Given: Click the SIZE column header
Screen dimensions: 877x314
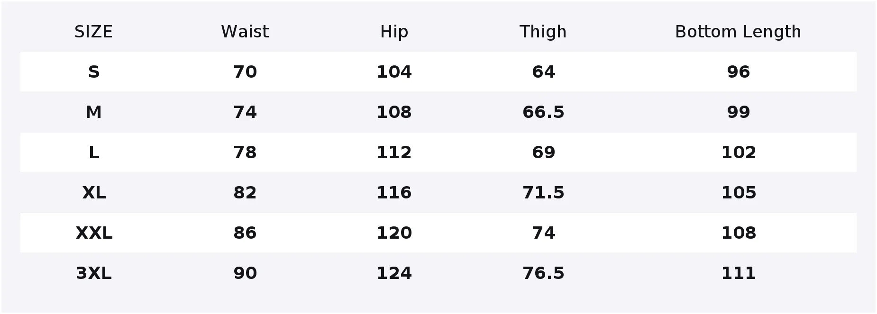Looking at the screenshot, I should [93, 32].
